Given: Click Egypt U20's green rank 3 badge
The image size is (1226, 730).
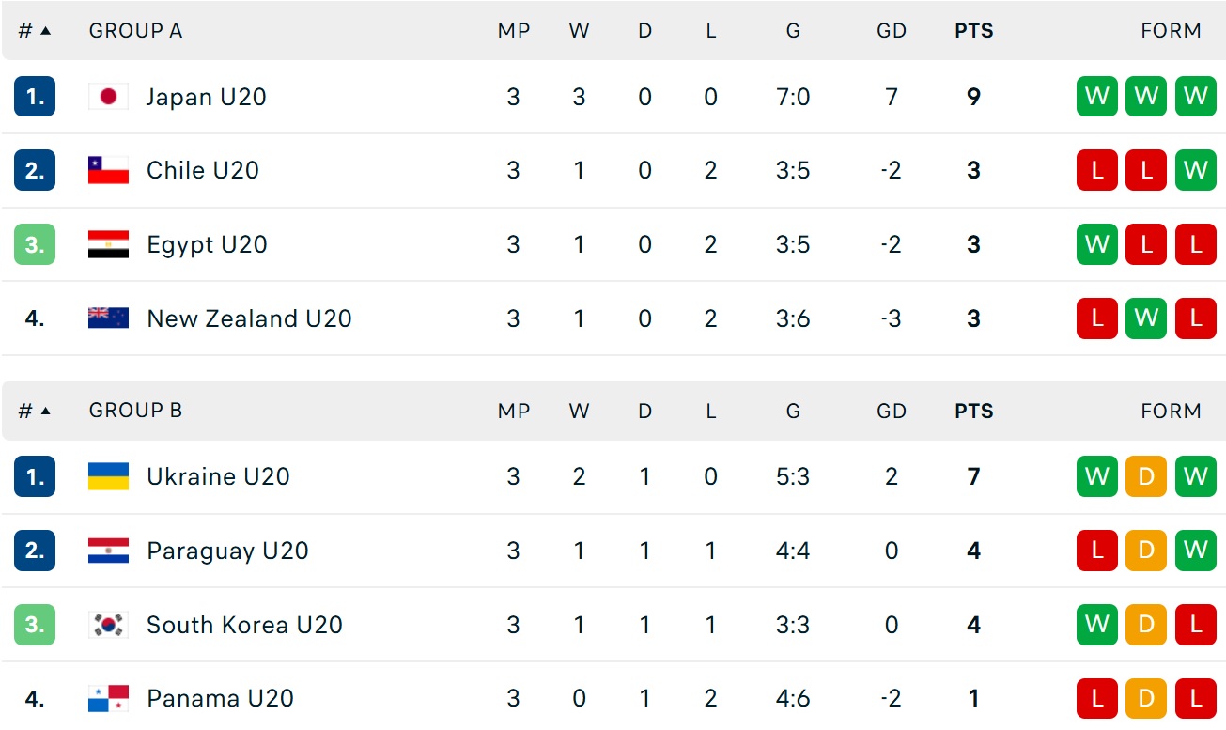Looking at the screenshot, I should pyautogui.click(x=35, y=244).
